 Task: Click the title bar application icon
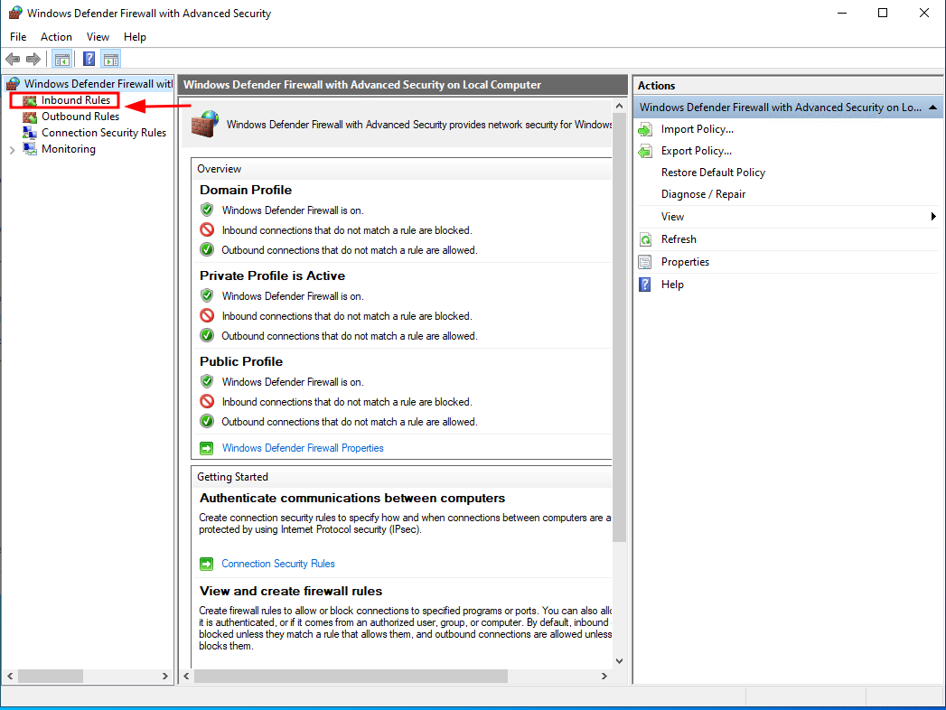[x=15, y=13]
